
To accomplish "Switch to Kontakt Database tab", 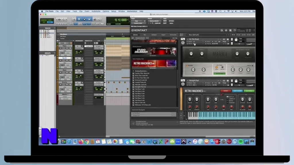I will coord(154,35).
